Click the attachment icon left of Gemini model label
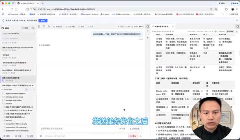Viewport: 240px width, 140px height. point(41,136)
